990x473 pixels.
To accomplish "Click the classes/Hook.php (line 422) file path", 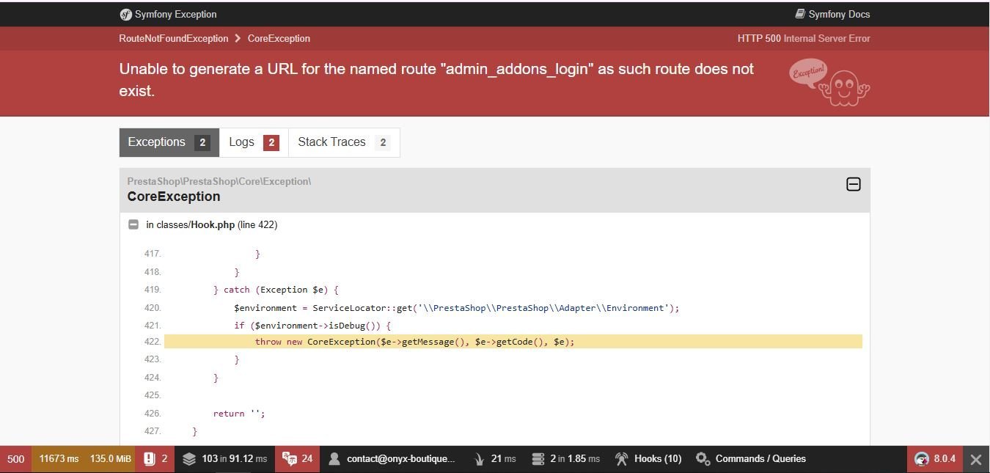I will point(212,225).
